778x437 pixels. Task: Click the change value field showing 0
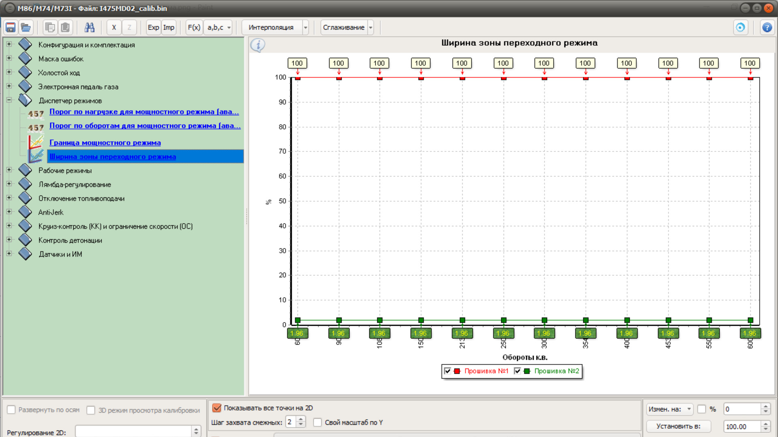point(742,409)
